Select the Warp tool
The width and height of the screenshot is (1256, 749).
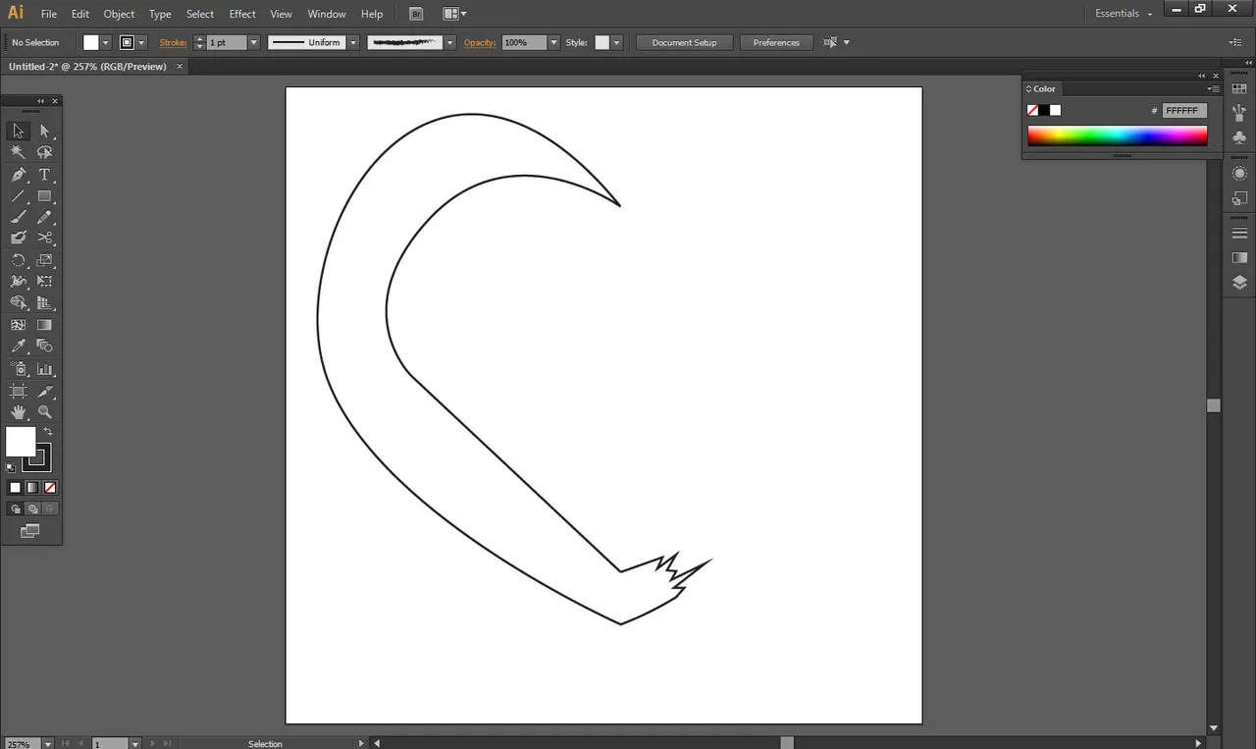[x=19, y=282]
